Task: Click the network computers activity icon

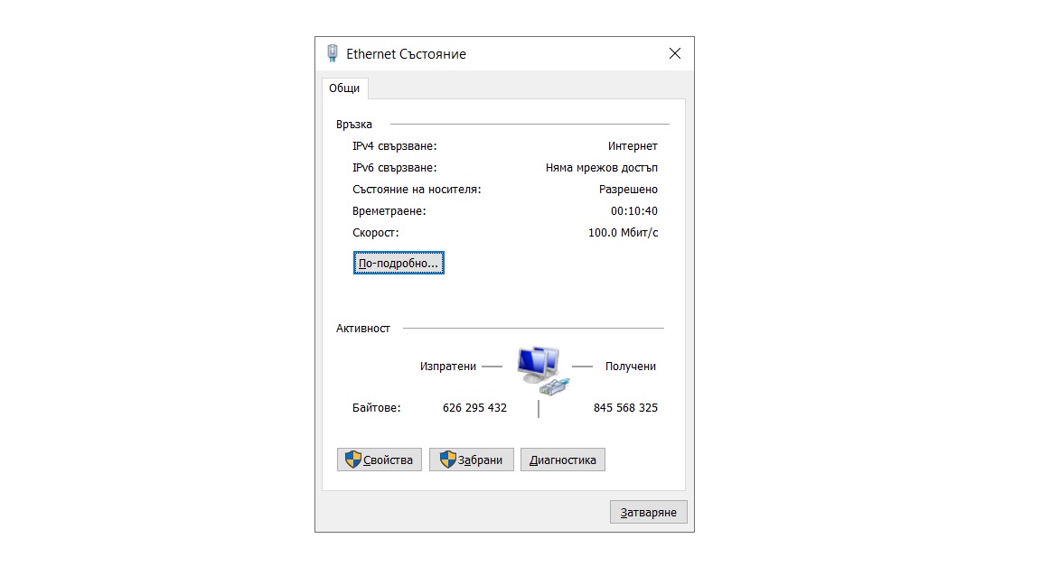Action: pos(543,370)
